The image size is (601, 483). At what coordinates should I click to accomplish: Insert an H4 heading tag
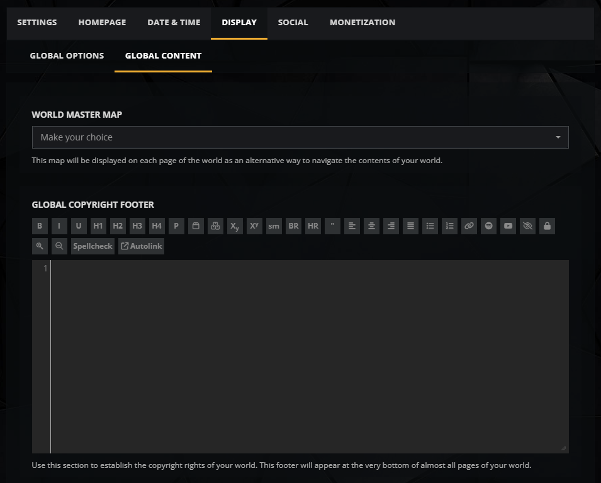157,226
